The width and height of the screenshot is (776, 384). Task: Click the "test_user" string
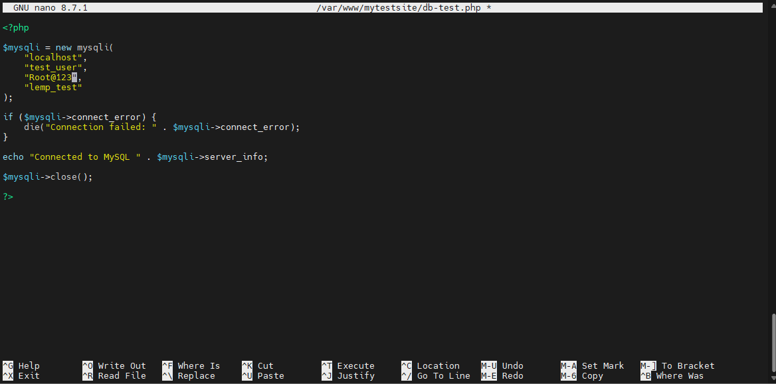tap(53, 67)
